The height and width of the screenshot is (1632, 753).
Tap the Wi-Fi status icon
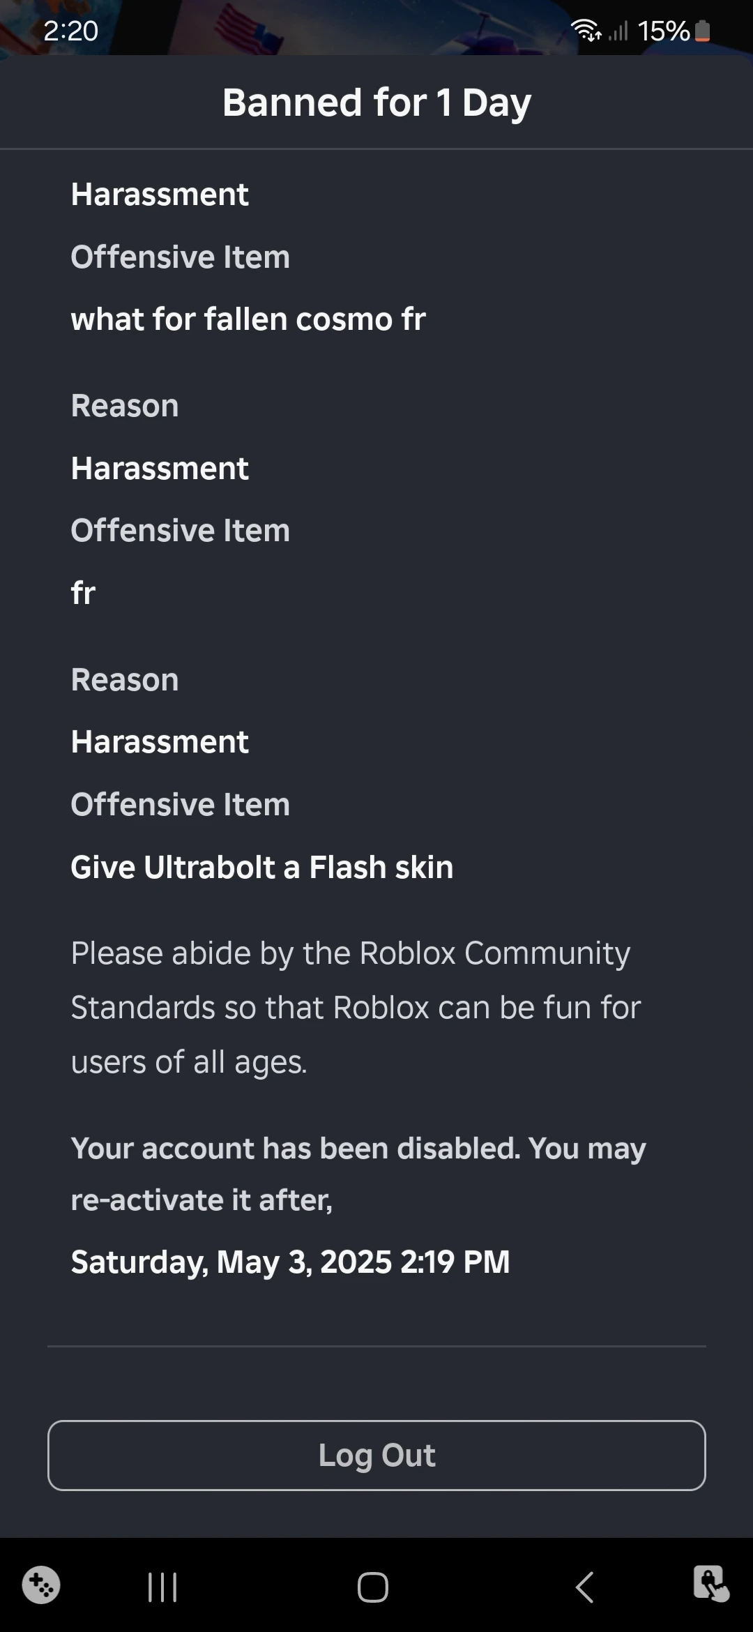pos(584,30)
